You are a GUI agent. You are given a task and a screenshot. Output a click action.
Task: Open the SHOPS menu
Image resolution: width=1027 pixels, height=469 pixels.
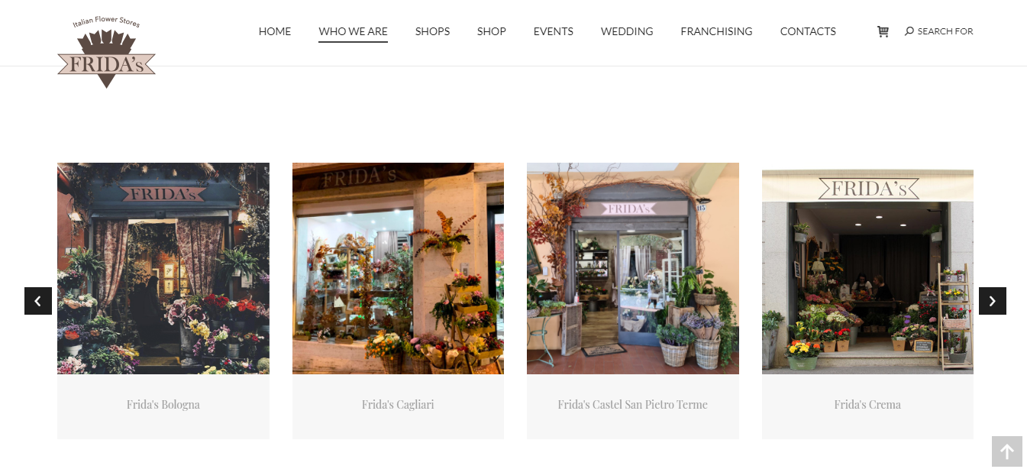pos(432,31)
